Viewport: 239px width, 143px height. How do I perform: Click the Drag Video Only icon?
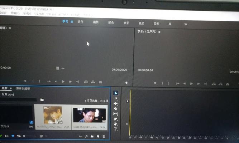[58, 68]
